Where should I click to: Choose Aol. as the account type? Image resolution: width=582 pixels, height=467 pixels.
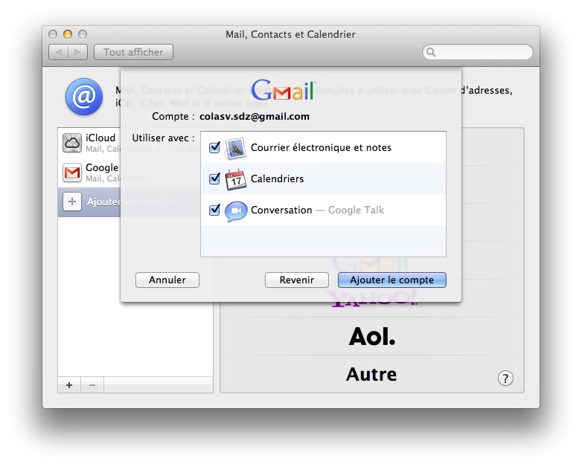[x=372, y=336]
